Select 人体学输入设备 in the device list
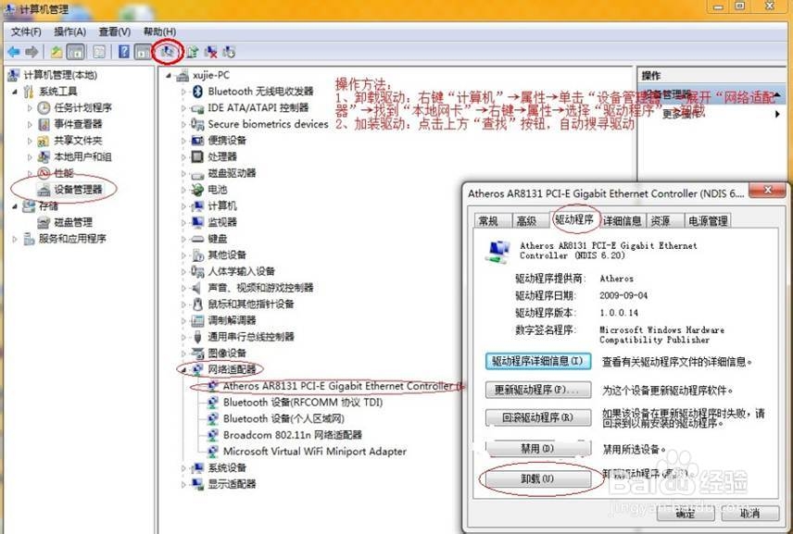Viewport: 793px width, 534px height. tap(241, 271)
